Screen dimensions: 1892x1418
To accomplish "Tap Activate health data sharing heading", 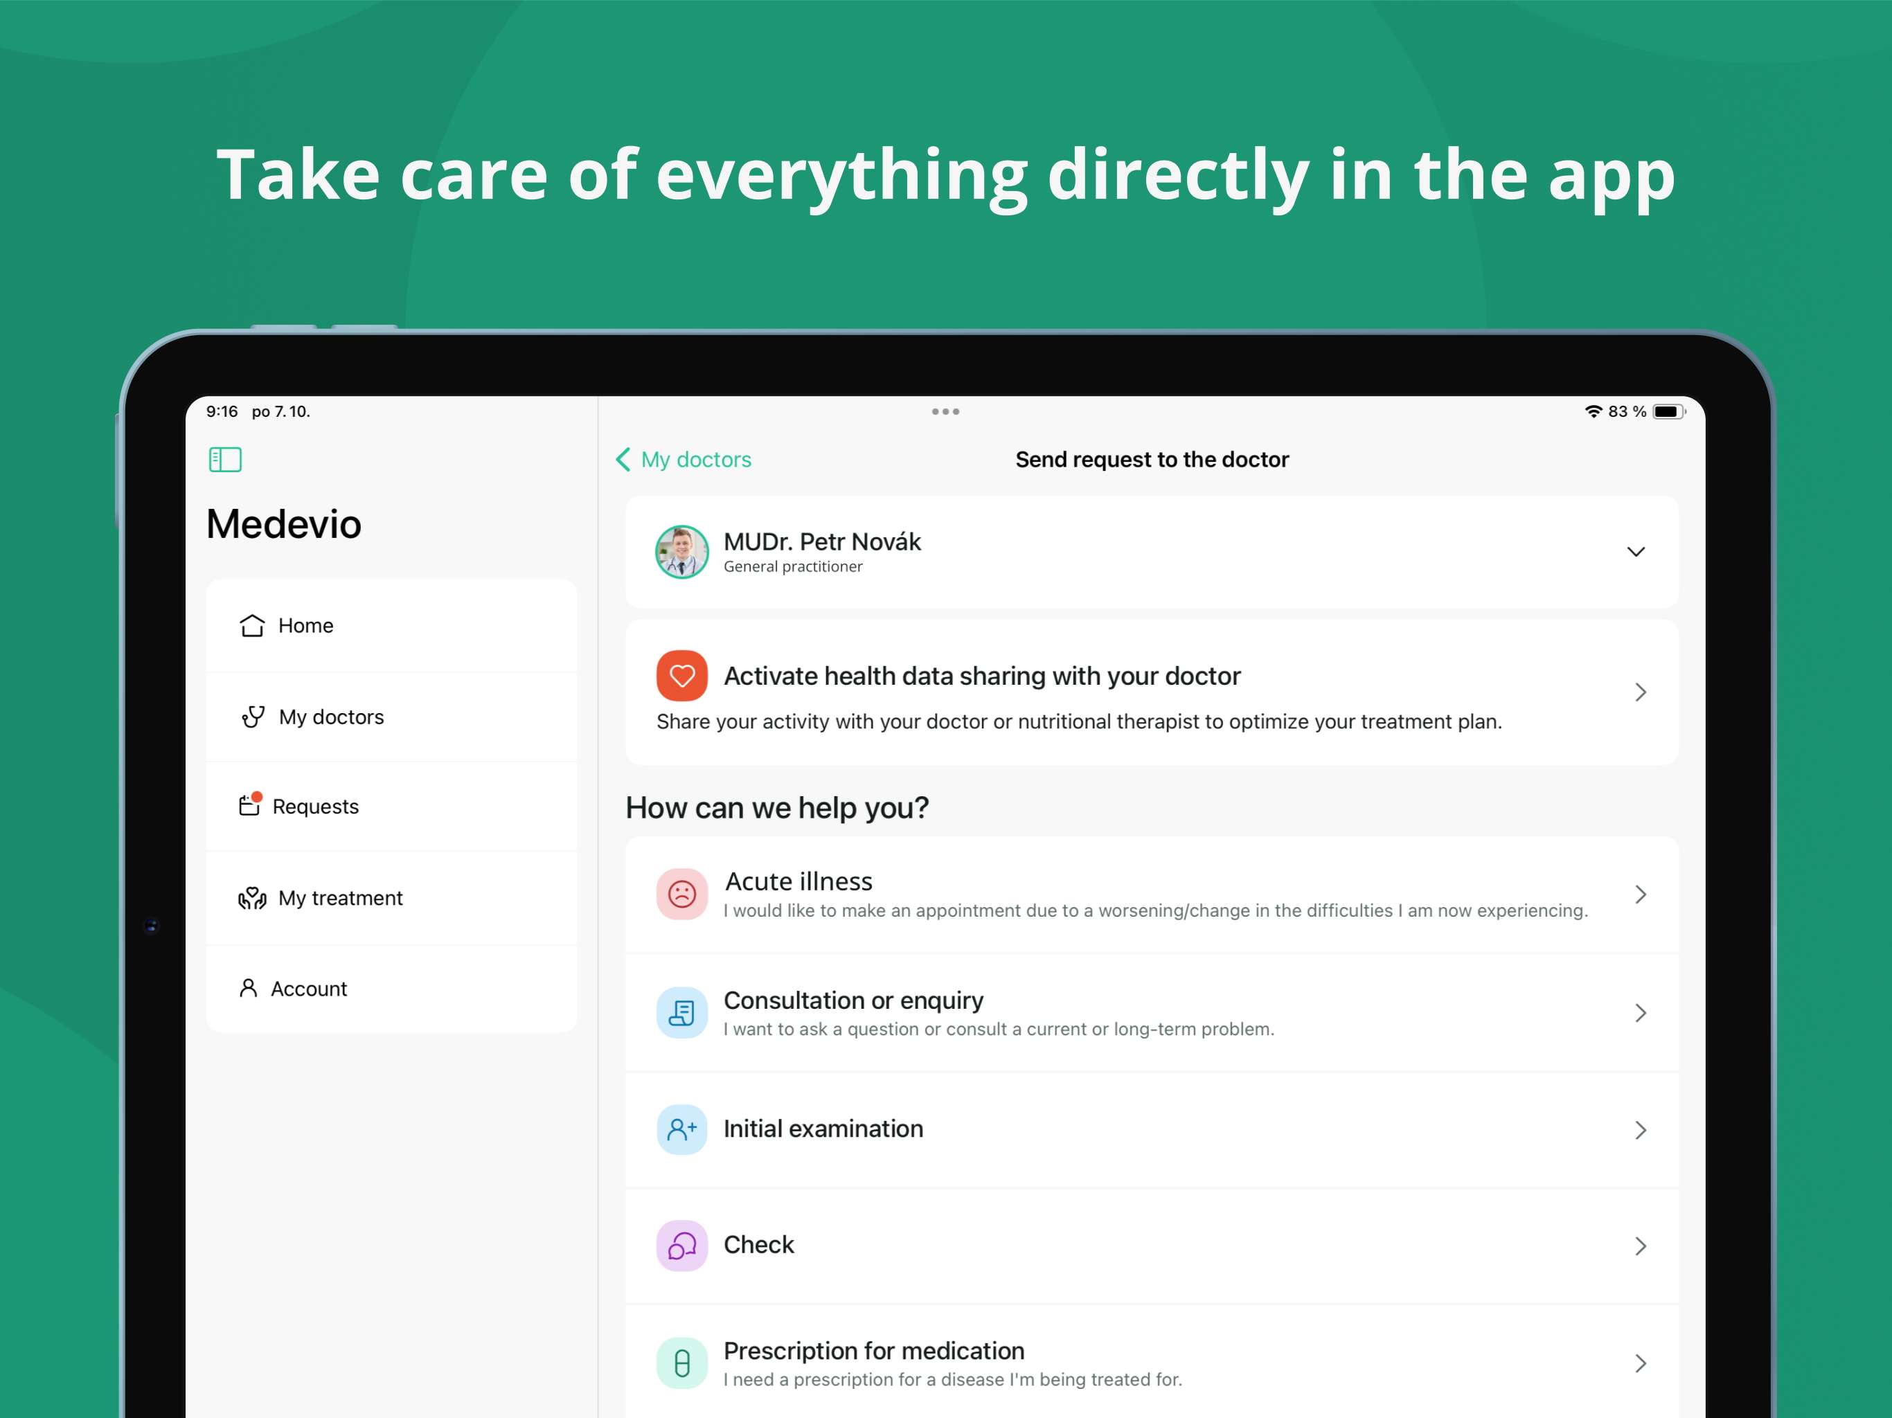I will pos(982,676).
